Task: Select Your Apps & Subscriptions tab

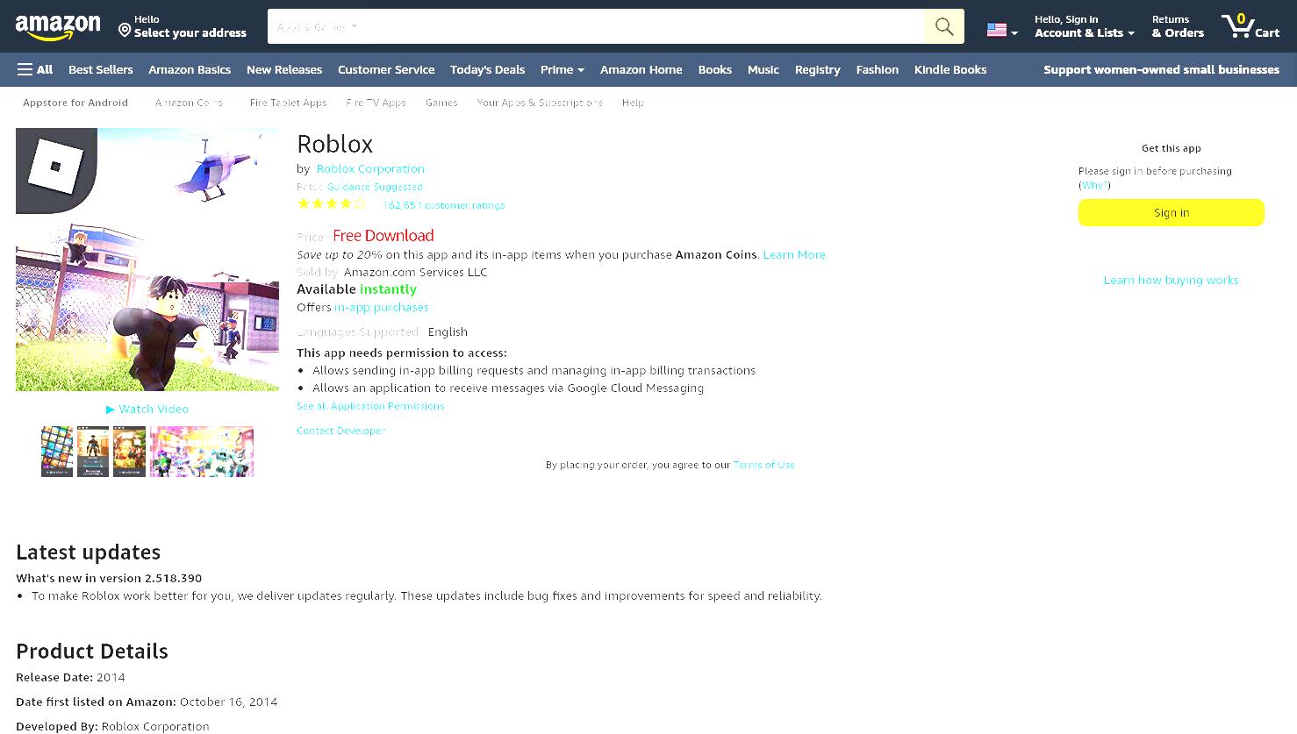Action: point(540,103)
